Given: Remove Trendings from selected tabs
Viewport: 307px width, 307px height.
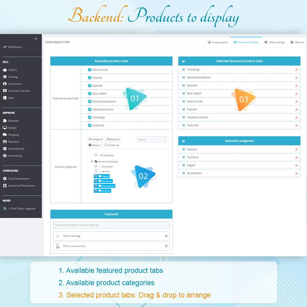Looking at the screenshot, I should click(x=296, y=70).
